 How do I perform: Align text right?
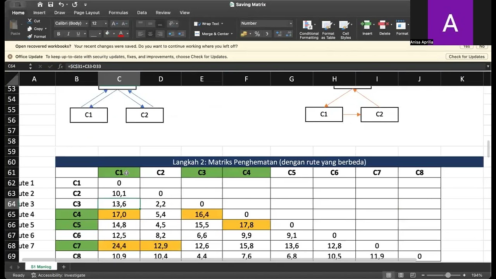click(160, 34)
